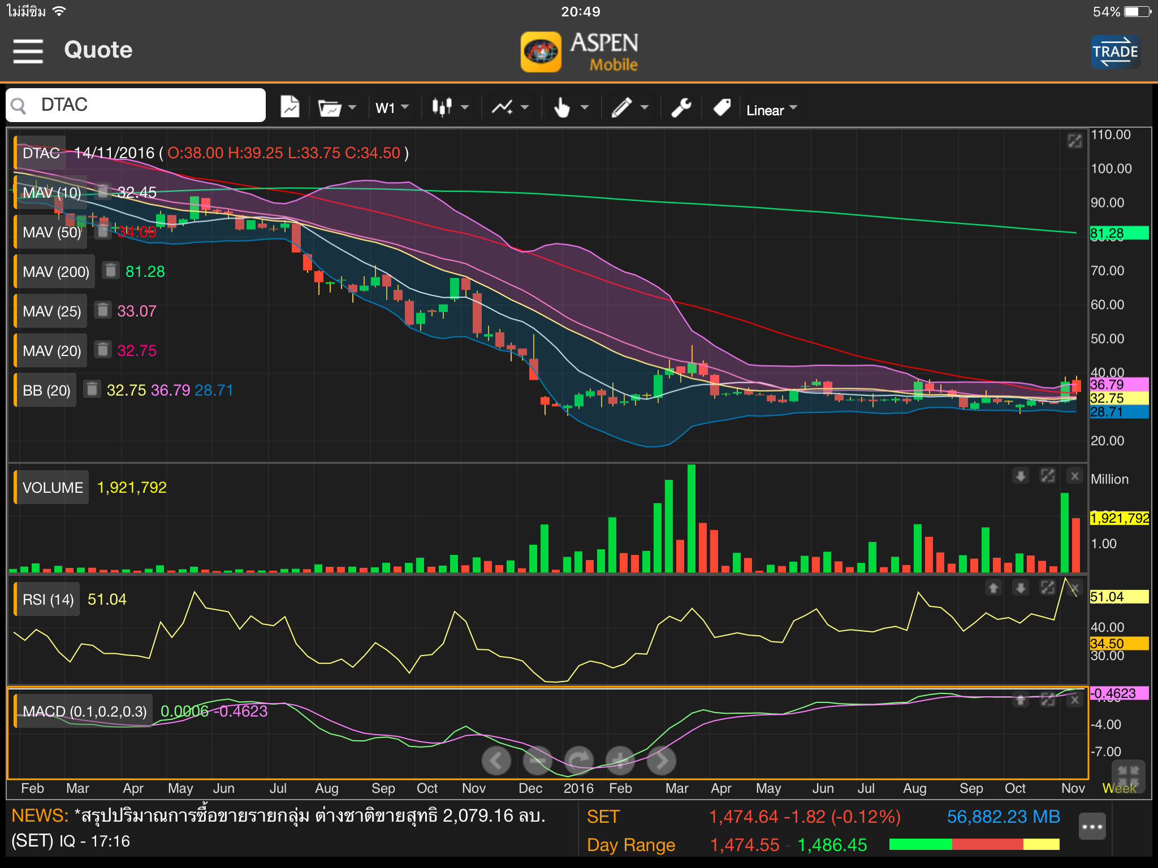Select the MAV (200) indicator label
This screenshot has width=1158, height=868.
click(x=55, y=271)
